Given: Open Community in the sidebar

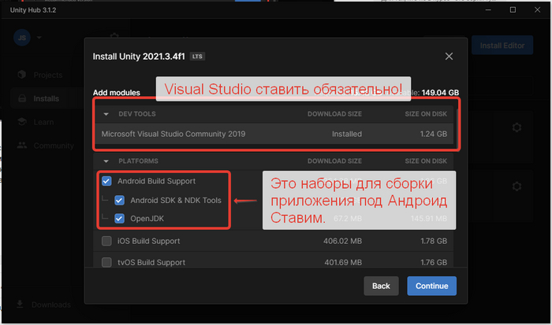Looking at the screenshot, I should click(x=54, y=146).
